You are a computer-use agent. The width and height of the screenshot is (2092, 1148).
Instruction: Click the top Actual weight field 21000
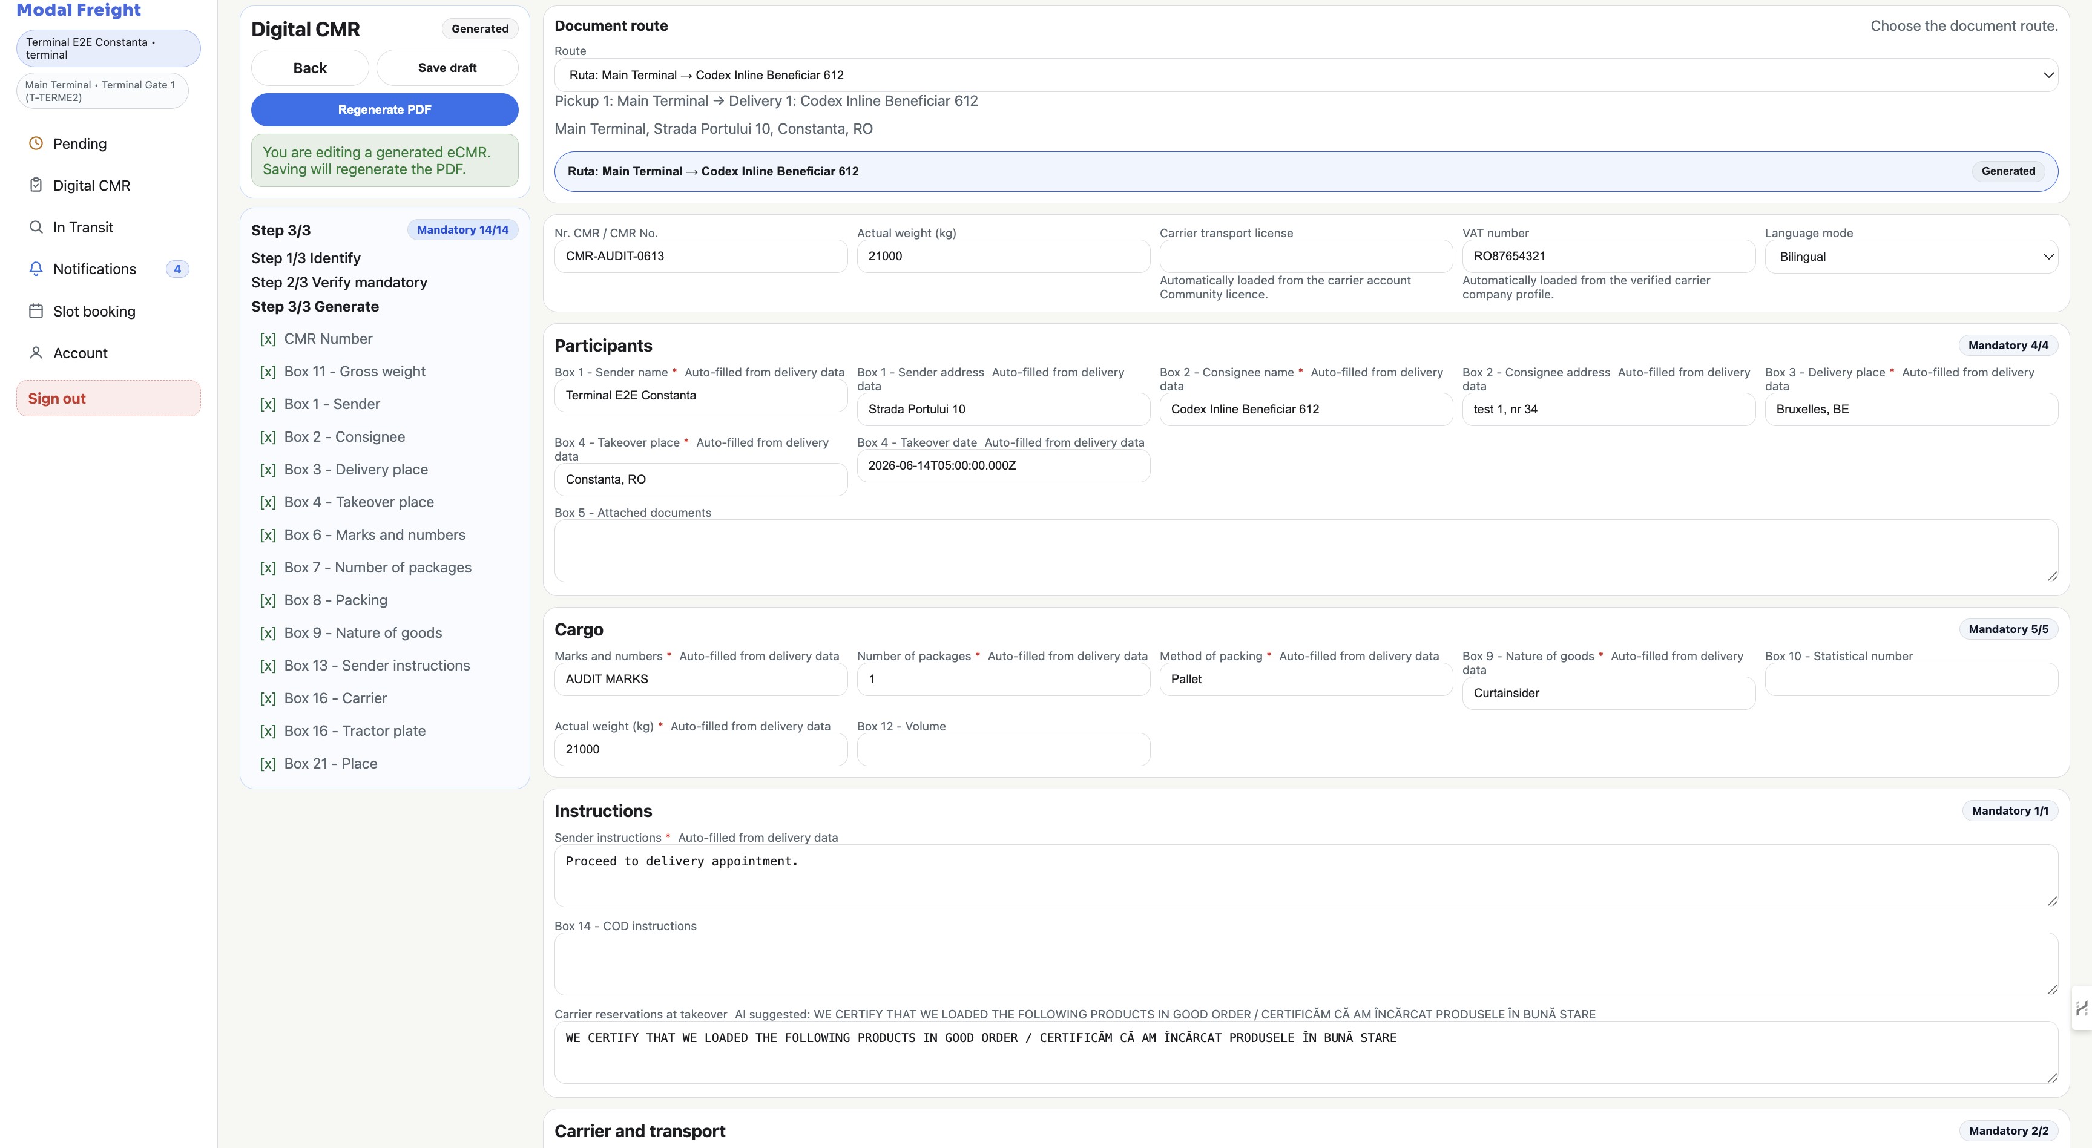coord(1003,256)
